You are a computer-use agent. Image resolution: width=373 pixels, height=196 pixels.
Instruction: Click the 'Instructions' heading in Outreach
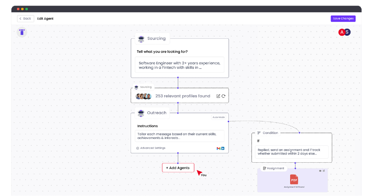click(x=147, y=126)
